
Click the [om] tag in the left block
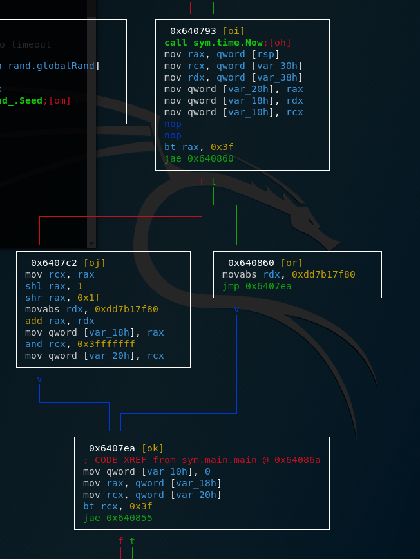coord(59,101)
